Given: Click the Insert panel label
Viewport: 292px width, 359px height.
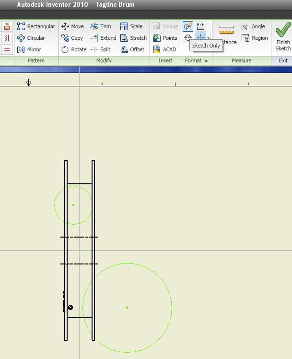Looking at the screenshot, I should [x=165, y=60].
